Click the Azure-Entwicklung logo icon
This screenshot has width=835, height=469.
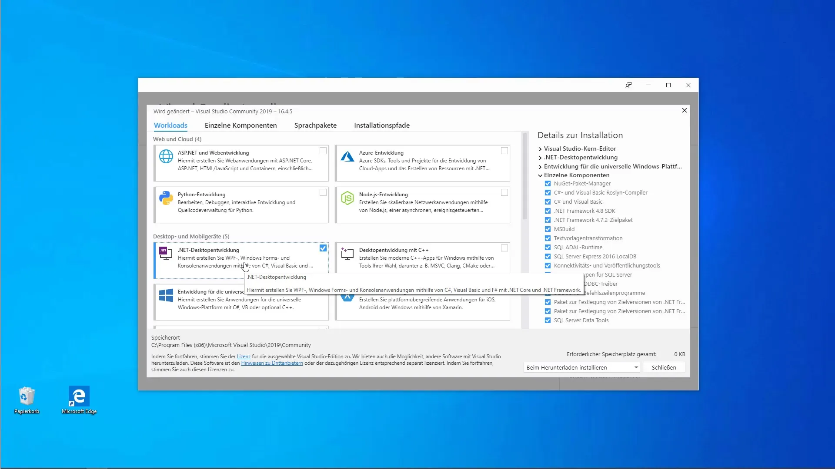[x=347, y=156]
